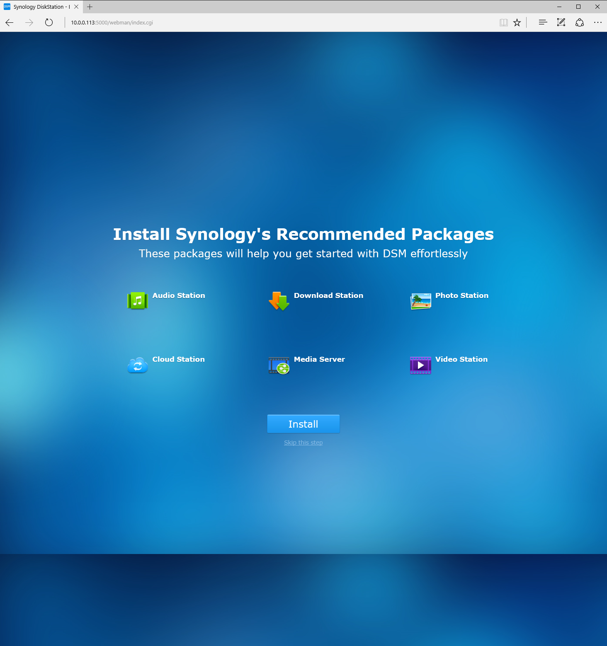607x646 pixels.
Task: Go back to the previous page
Action: pos(10,23)
